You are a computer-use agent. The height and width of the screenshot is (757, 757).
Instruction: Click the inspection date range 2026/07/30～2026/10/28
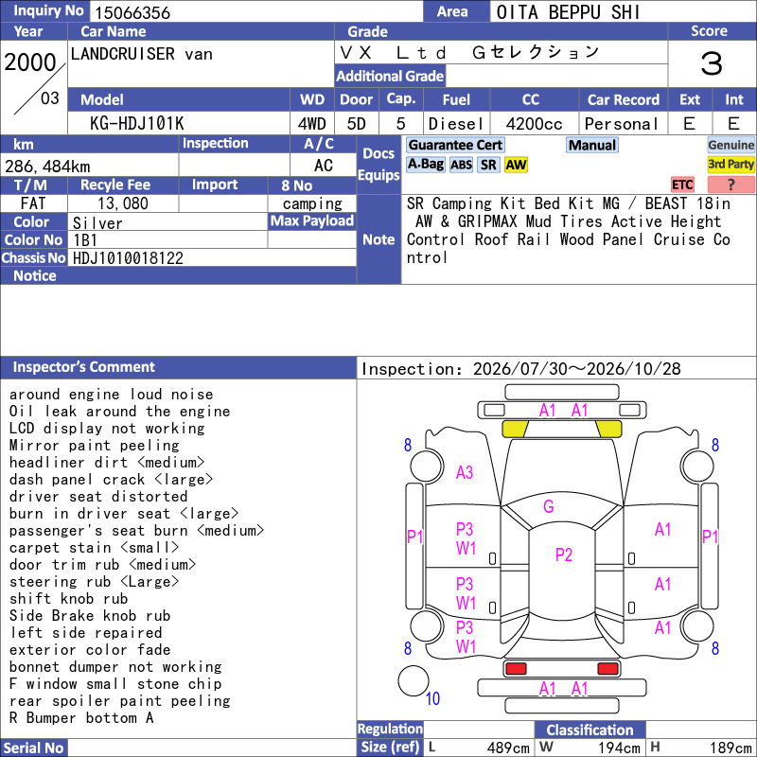click(576, 369)
